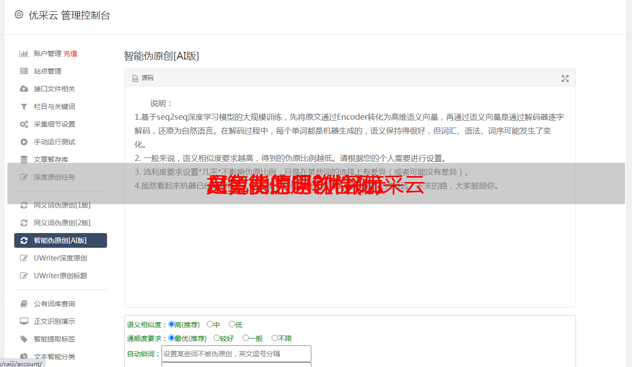Click 源码 button in editor toolbar
Screen dimensions: 632x367
(142, 79)
